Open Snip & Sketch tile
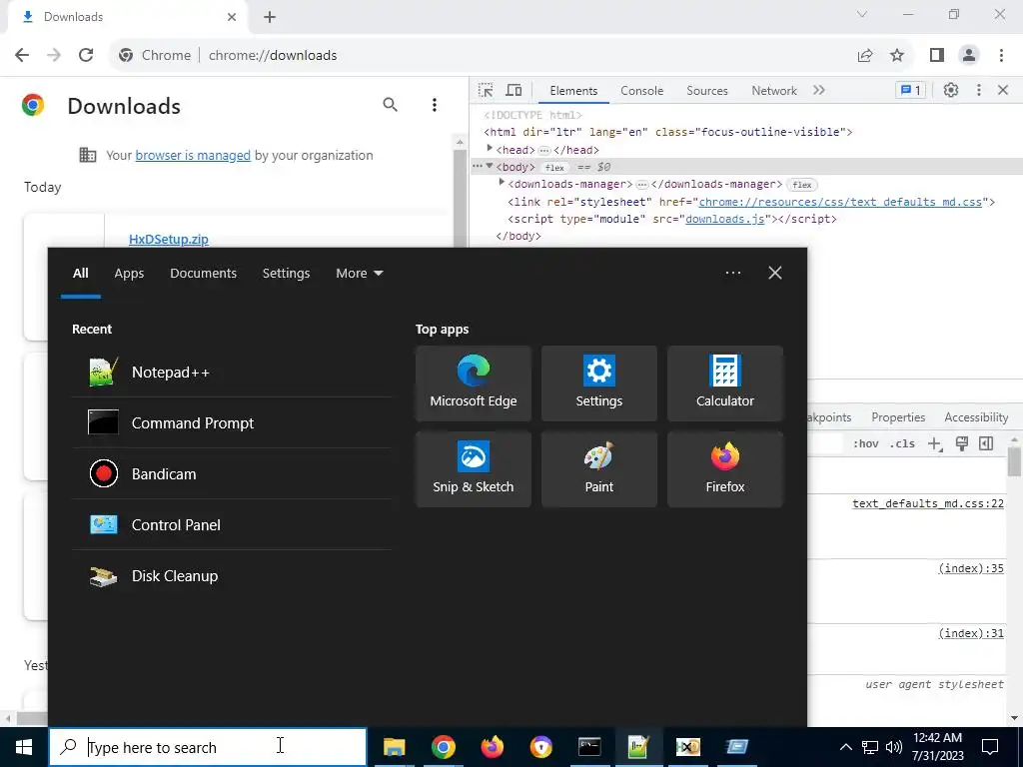1023x767 pixels. (473, 469)
